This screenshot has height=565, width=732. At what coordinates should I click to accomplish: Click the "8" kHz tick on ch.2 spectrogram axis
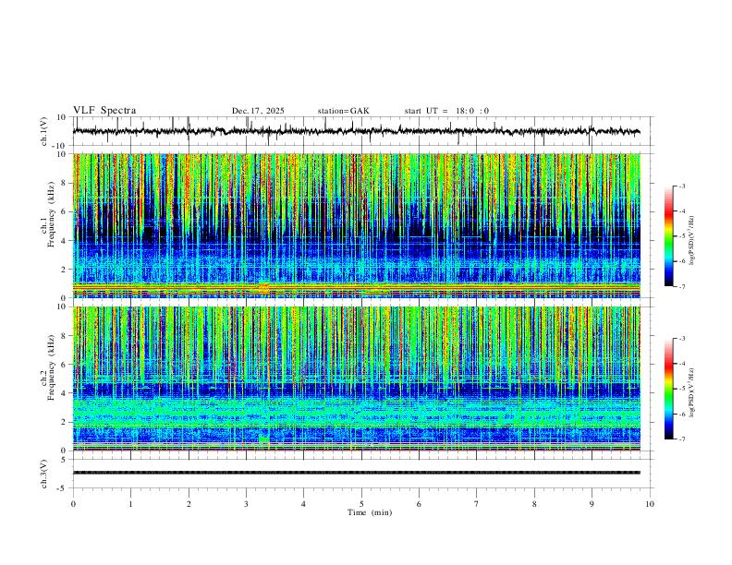point(64,336)
